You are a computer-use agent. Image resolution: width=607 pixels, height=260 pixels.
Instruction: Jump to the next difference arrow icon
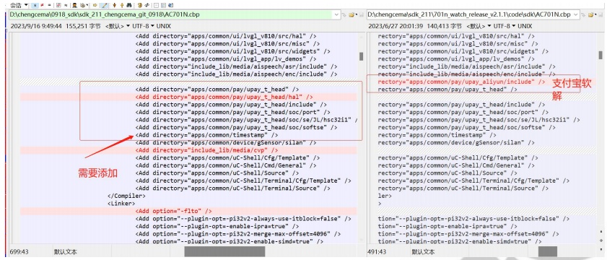click(114, 6)
